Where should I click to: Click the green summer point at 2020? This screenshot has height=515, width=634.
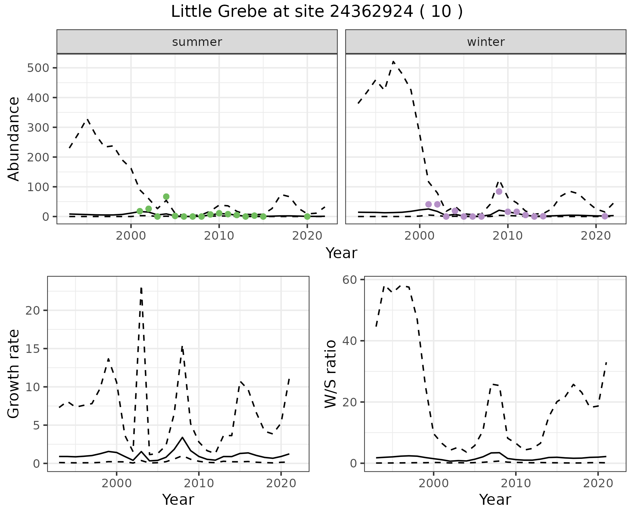307,217
